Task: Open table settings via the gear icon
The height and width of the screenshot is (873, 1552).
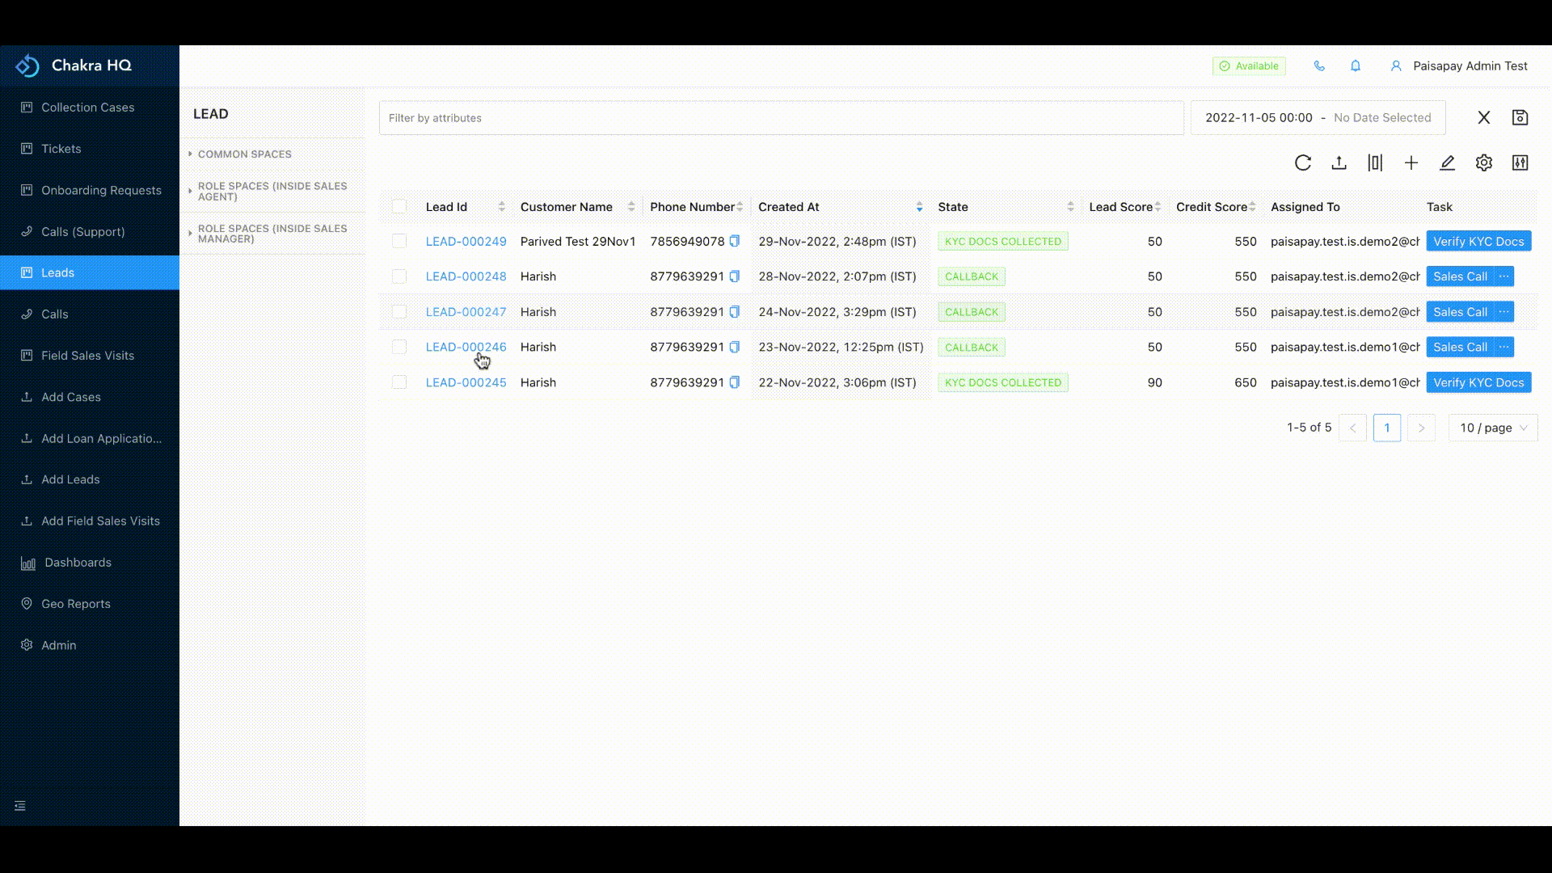Action: [x=1483, y=163]
